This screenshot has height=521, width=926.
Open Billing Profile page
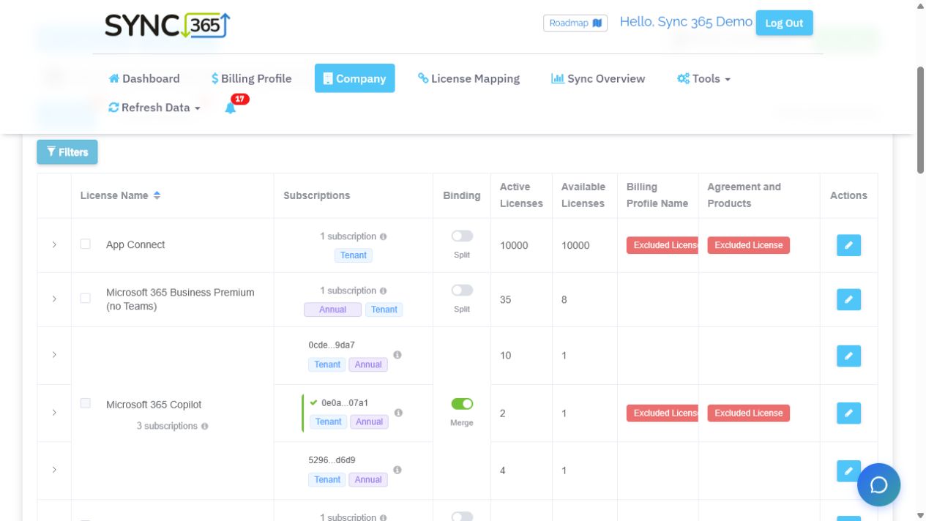251,78
